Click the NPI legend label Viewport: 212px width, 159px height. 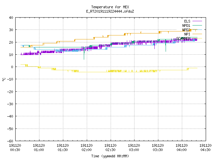187,34
